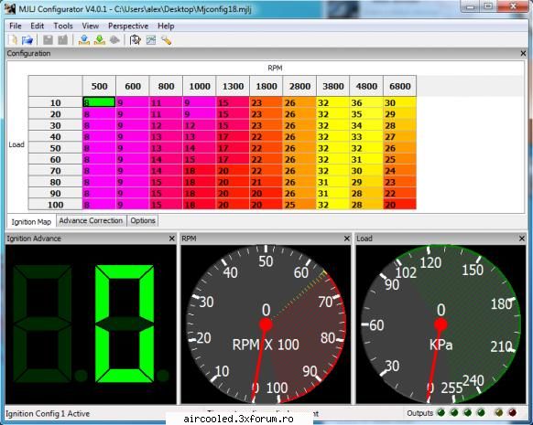Viewport: 533px width, 425px height.
Task: Close the Configuration panel
Action: tap(523, 53)
